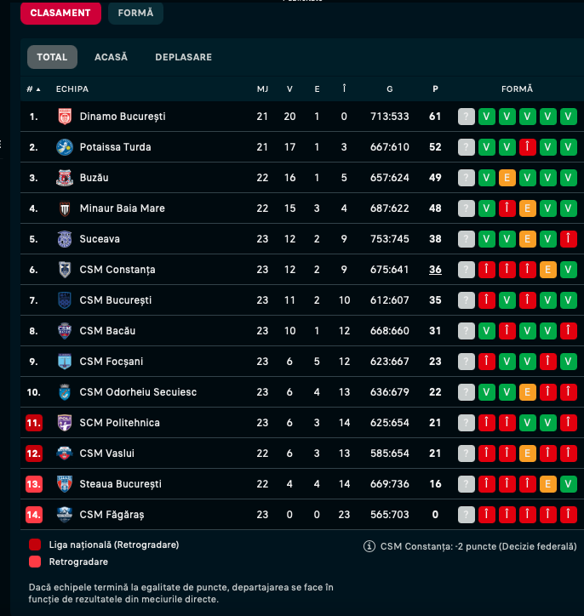This screenshot has height=616, width=584.
Task: Click info icon beside CSM Constanța penalty note
Action: [x=369, y=546]
